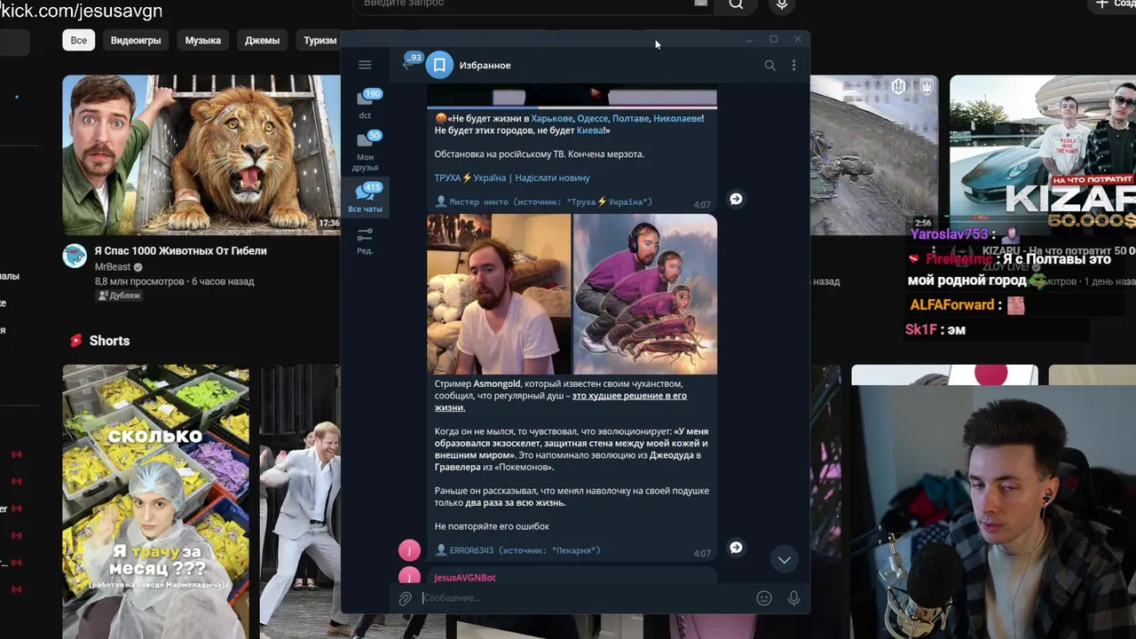Jump to bottom with the down-chevron button
1136x639 pixels.
[784, 560]
